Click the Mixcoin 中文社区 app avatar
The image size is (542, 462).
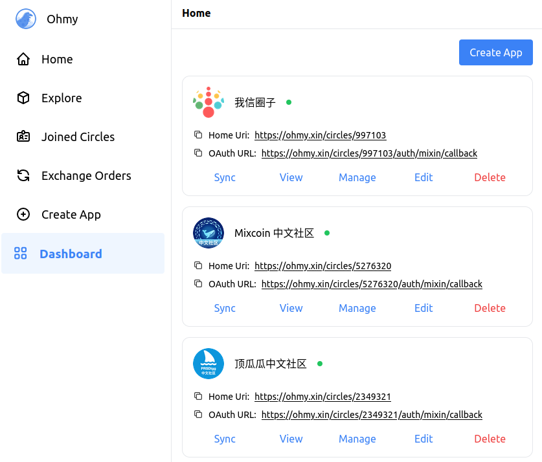(x=209, y=233)
